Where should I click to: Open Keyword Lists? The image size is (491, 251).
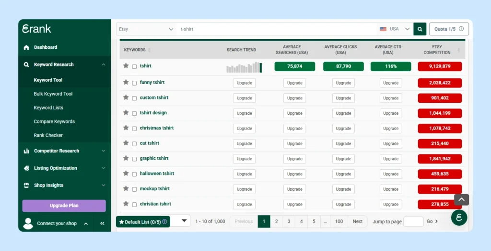48,108
